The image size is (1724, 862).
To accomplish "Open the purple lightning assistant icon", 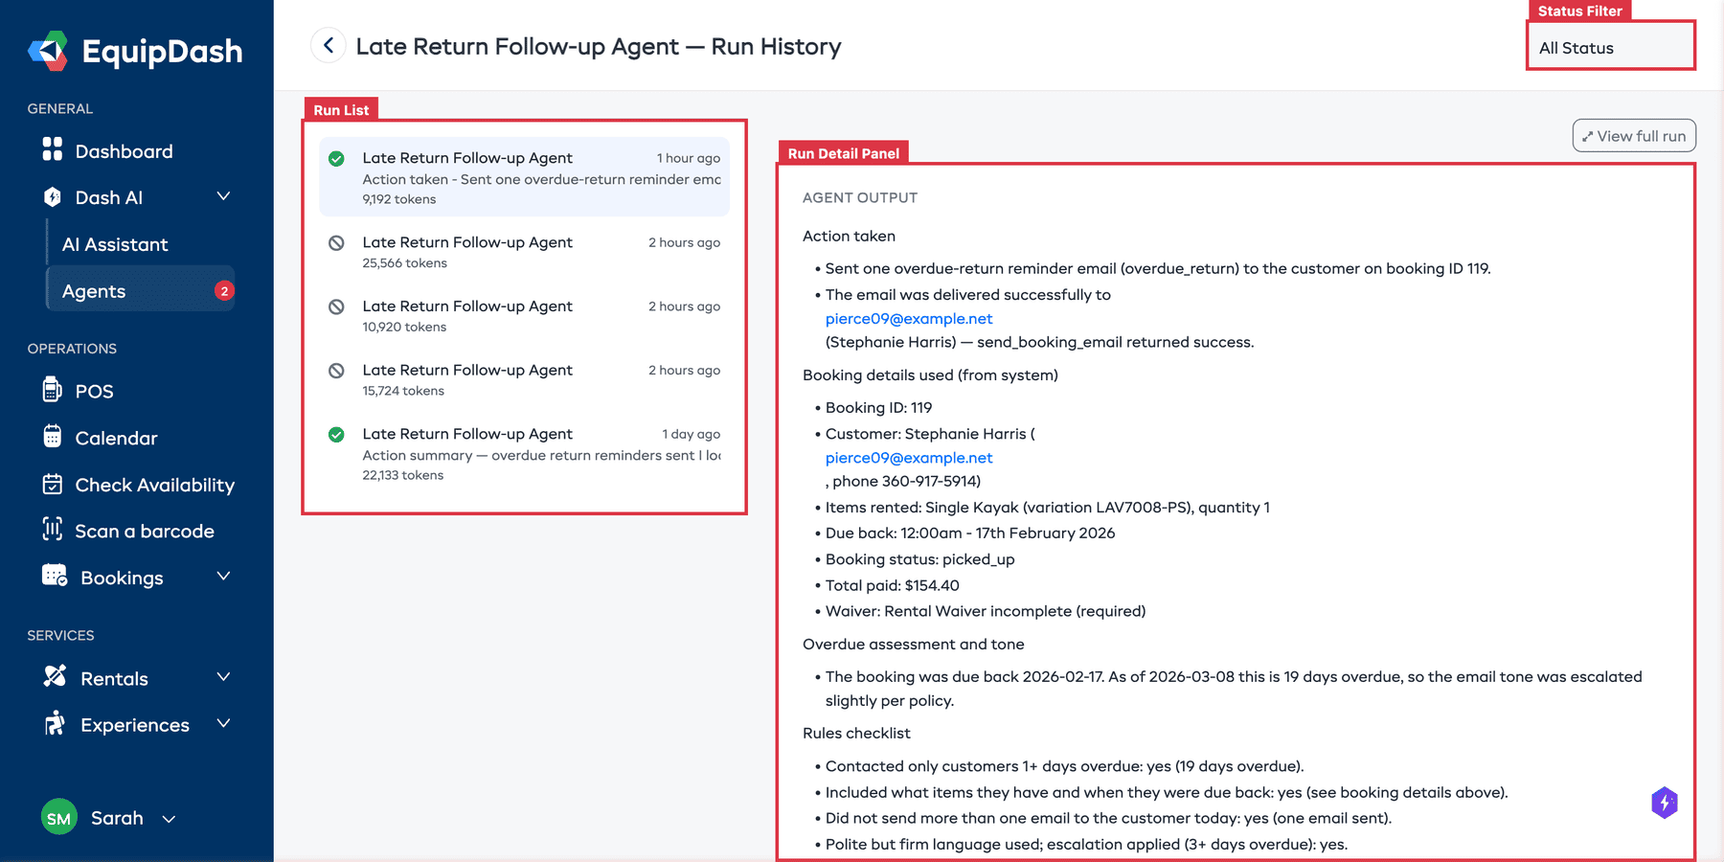I will point(1664,803).
